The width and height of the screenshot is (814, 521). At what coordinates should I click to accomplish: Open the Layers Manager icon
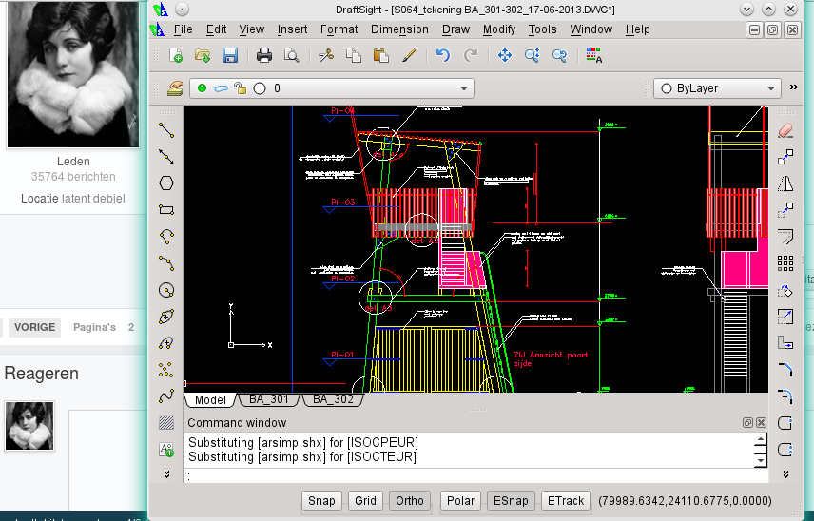coord(175,88)
